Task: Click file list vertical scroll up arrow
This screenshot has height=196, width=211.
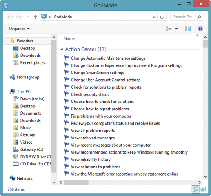Action: click(205, 37)
